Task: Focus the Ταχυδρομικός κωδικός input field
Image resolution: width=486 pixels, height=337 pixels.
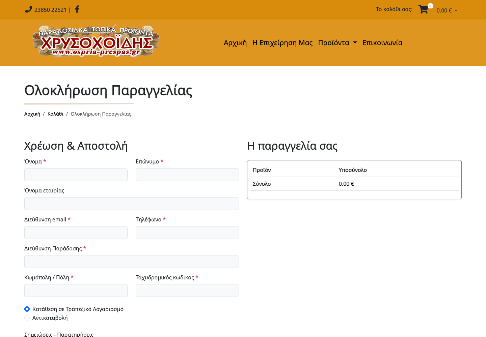Action: click(187, 290)
